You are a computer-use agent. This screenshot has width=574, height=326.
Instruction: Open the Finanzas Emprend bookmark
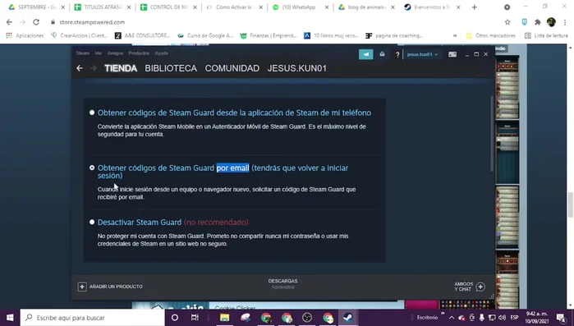pyautogui.click(x=269, y=35)
